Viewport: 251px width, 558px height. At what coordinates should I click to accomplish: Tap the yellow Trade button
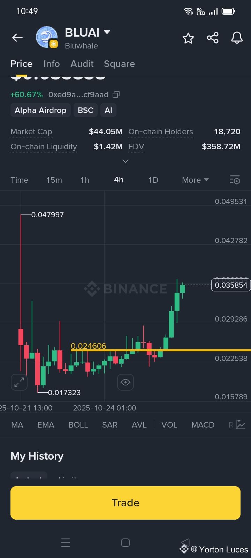[x=125, y=503]
